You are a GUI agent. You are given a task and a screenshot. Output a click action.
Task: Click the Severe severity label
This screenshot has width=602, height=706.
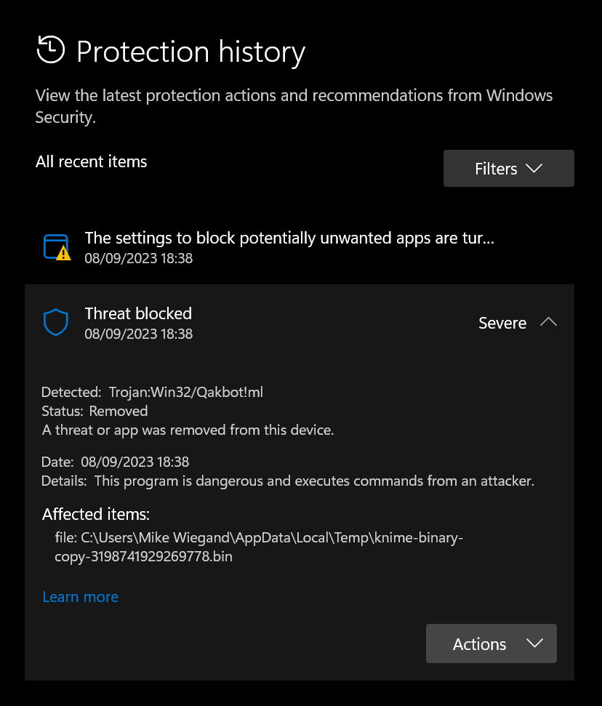(502, 323)
